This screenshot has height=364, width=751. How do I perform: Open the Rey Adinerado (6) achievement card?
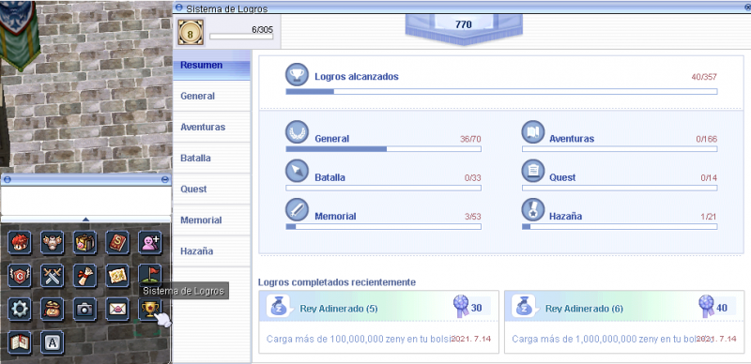click(x=624, y=322)
